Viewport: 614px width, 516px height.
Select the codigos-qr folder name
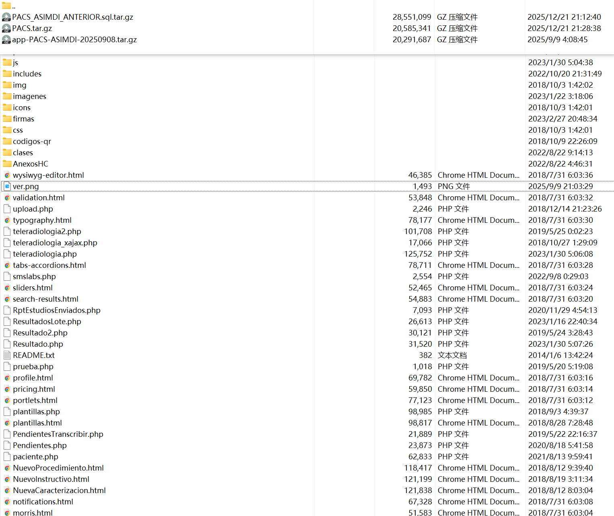point(32,141)
